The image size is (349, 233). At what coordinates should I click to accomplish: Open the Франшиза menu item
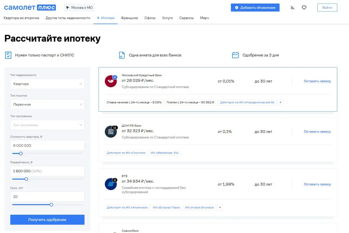(x=129, y=18)
